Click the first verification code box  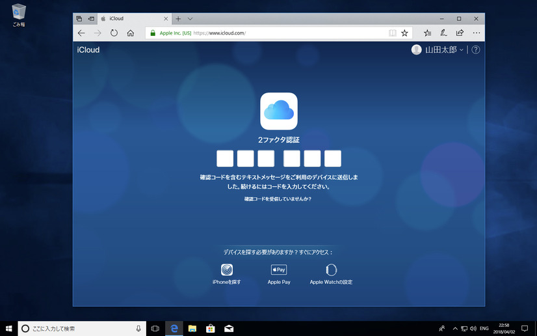225,158
